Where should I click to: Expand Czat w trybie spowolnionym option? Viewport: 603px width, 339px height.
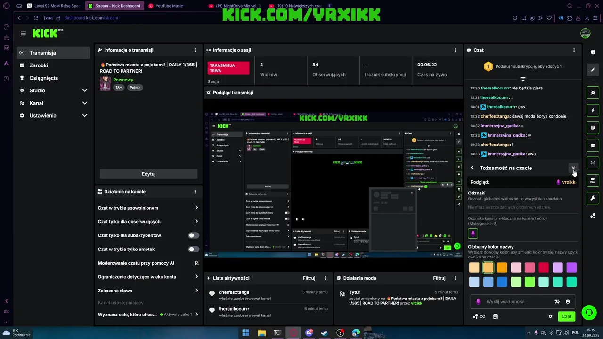pyautogui.click(x=148, y=208)
